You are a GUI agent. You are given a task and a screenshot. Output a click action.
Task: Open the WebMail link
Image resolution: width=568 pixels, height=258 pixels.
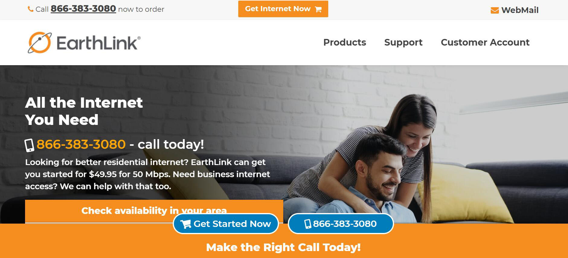pyautogui.click(x=520, y=10)
